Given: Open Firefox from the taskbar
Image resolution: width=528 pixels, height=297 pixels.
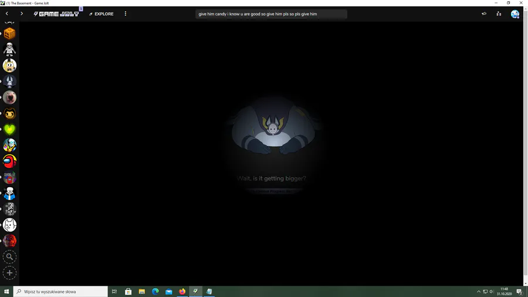Looking at the screenshot, I should (182, 292).
